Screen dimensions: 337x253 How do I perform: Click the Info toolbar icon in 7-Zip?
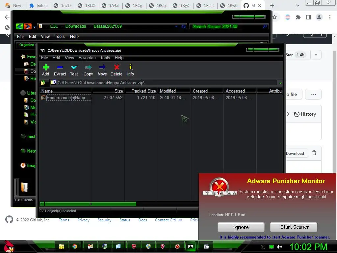pyautogui.click(x=130, y=70)
